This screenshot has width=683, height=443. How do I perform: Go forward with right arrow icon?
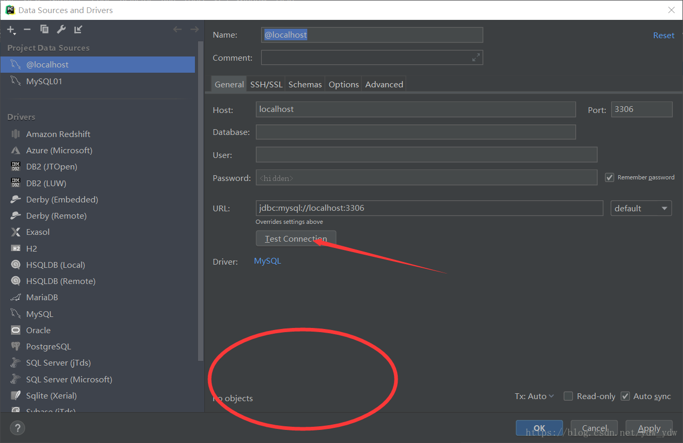click(x=194, y=29)
